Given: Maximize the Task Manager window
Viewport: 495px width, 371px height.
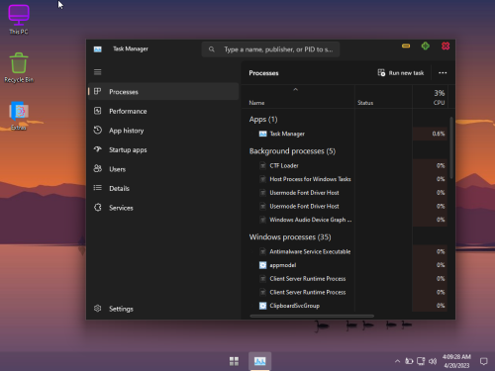Looking at the screenshot, I should tap(426, 46).
